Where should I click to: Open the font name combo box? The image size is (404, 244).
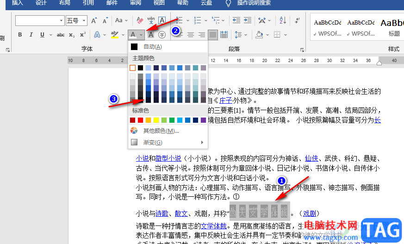coord(40,21)
